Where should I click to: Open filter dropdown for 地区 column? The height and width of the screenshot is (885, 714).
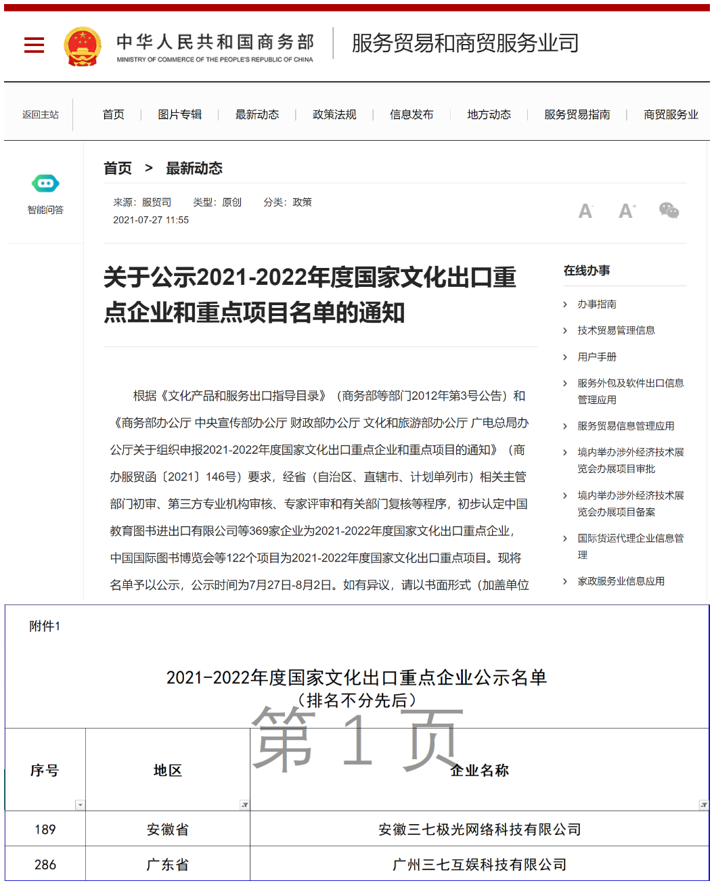pyautogui.click(x=244, y=804)
